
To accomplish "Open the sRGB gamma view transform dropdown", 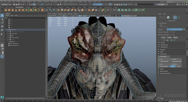I will pos(130,16).
